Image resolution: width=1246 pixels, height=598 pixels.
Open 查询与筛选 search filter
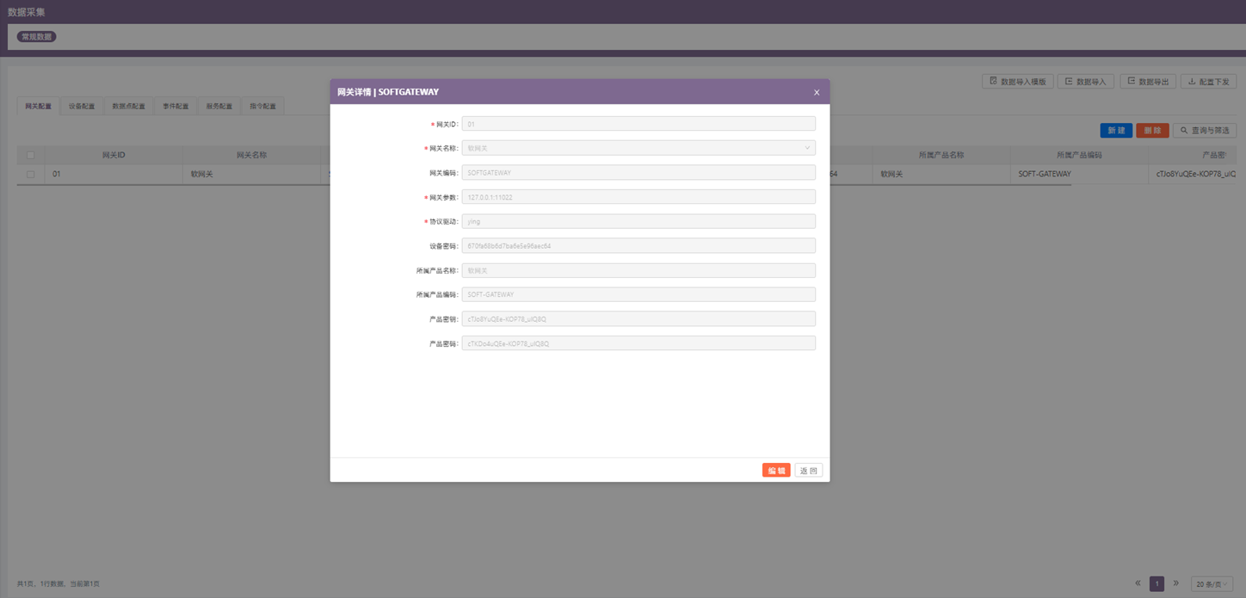click(x=1205, y=131)
